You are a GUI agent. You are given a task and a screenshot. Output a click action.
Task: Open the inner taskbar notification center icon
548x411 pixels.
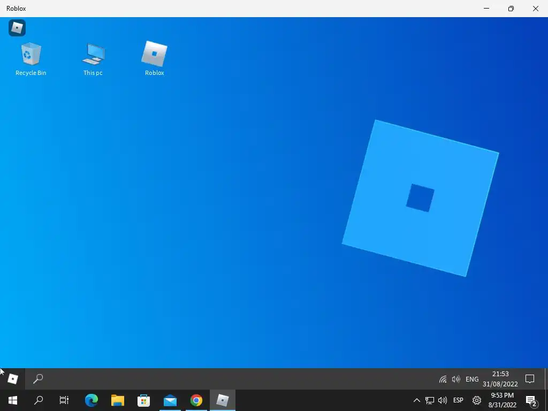pyautogui.click(x=530, y=379)
